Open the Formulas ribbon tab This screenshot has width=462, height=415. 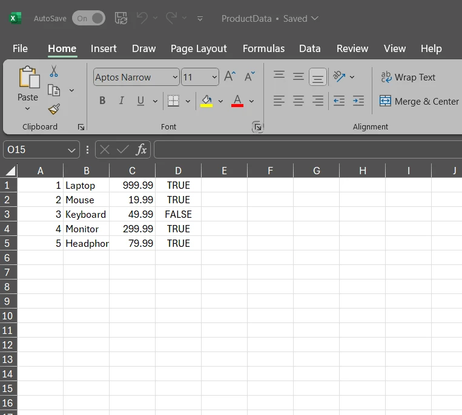coord(263,48)
